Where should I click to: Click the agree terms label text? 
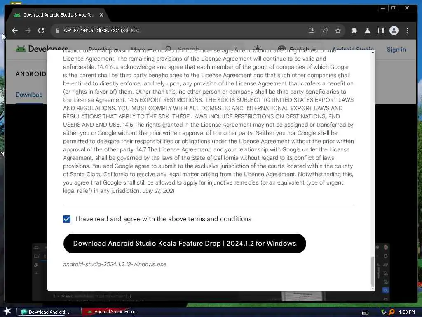pos(163,219)
